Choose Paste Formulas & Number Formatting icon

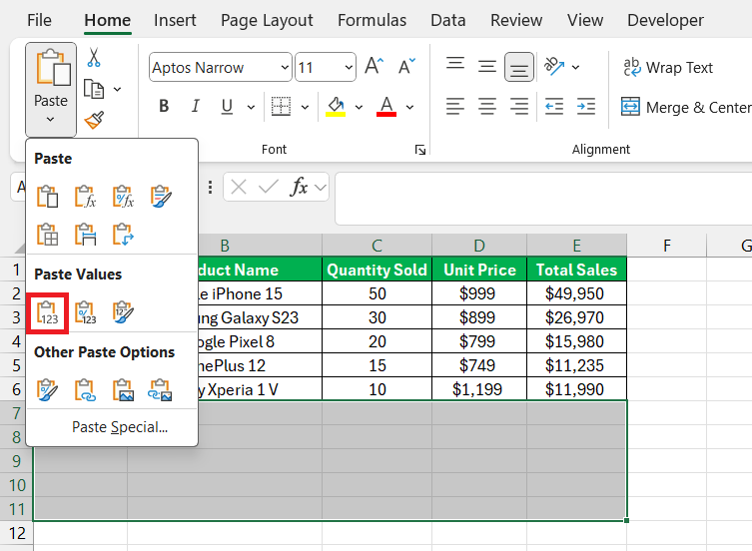pyautogui.click(x=123, y=197)
